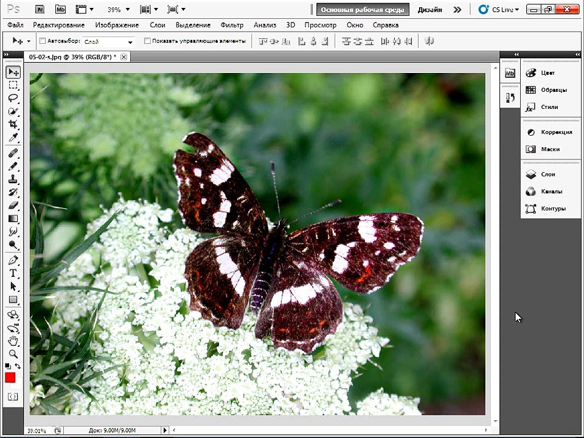Click the zoom percentage field in status bar

coord(37,431)
